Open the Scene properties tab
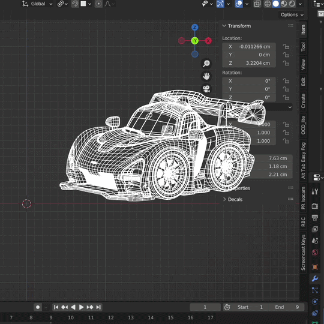Viewport: 324px width, 324px height. tap(315, 241)
